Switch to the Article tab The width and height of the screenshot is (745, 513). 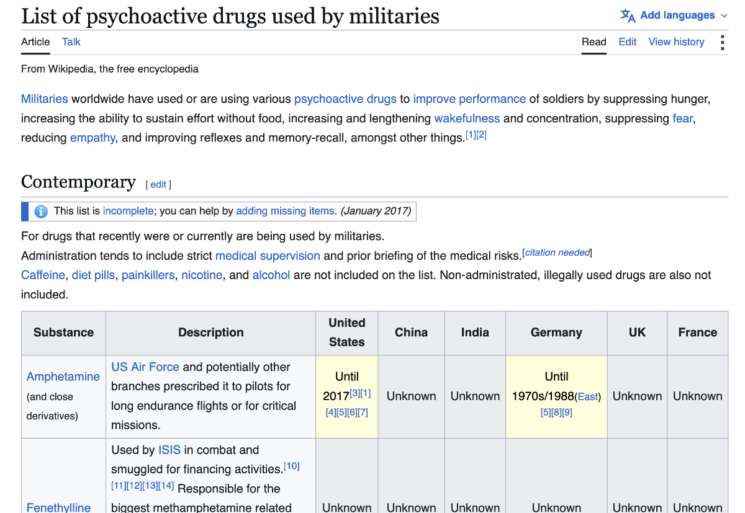(x=35, y=42)
